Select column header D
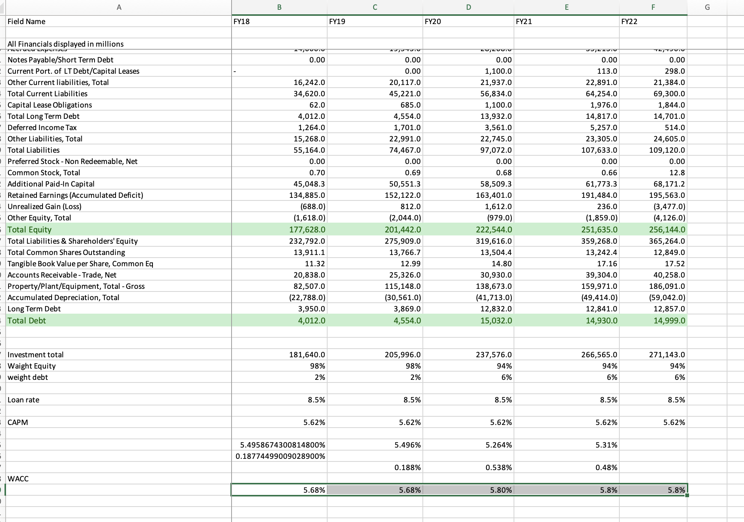 [468, 7]
